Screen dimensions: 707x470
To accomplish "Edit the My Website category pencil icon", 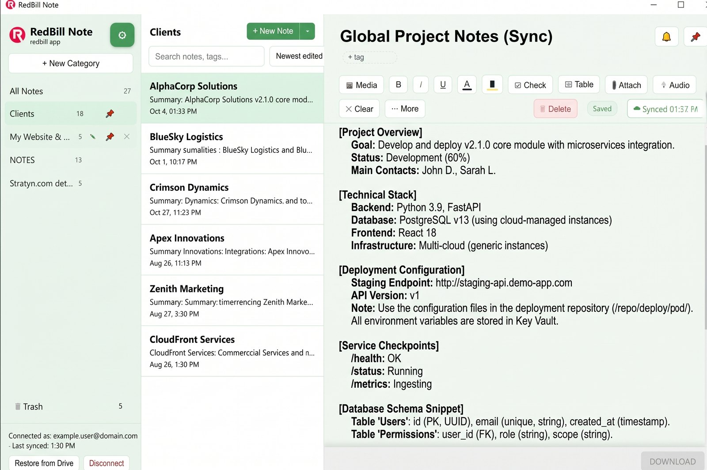I will point(93,137).
